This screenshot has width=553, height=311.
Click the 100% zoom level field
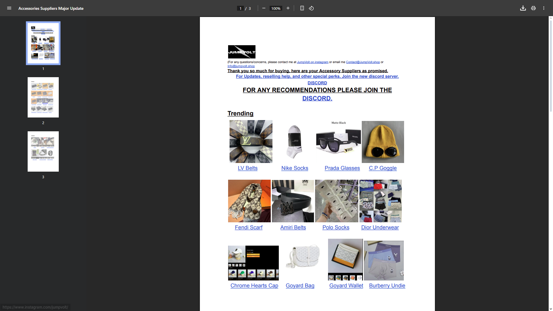point(276,8)
